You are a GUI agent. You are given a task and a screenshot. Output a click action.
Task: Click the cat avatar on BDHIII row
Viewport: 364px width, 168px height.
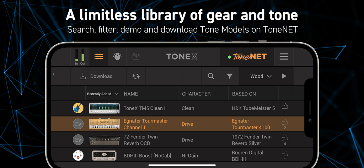pos(78,156)
